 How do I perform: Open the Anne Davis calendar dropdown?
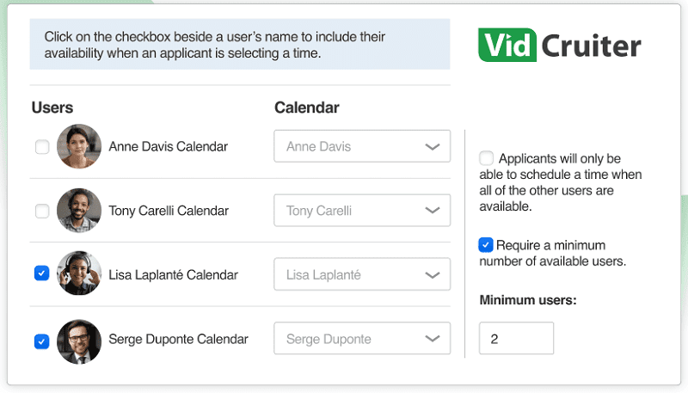(362, 146)
